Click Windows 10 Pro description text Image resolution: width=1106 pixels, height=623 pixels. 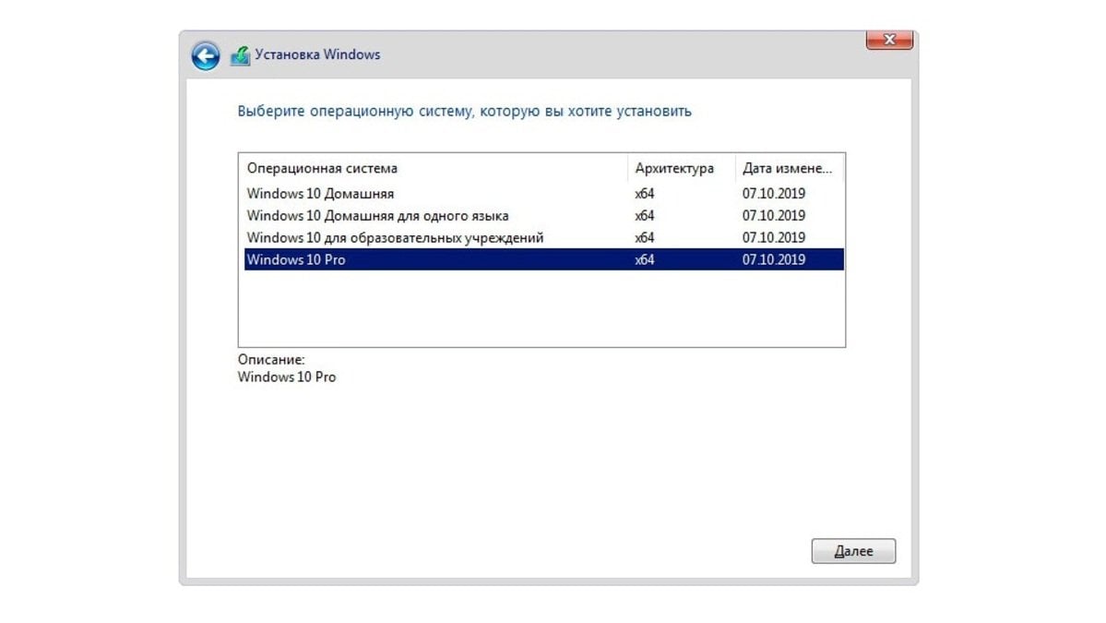(x=286, y=377)
